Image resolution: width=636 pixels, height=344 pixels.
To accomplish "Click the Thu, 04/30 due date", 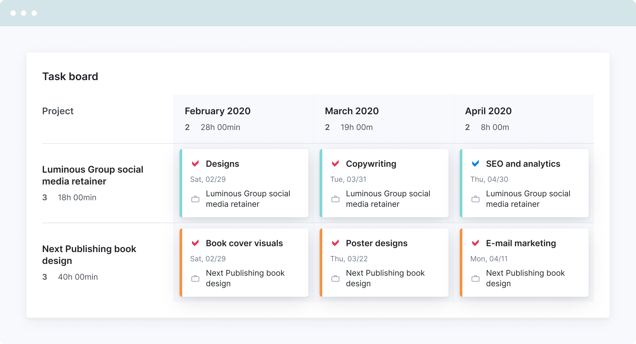I will coord(489,180).
